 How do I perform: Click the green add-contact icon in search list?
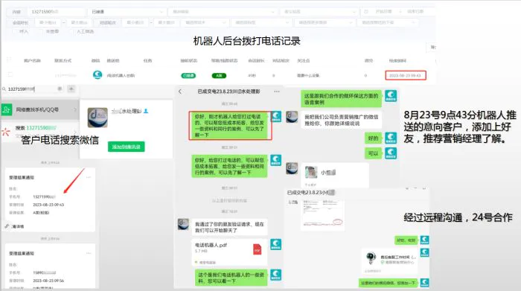point(7,109)
